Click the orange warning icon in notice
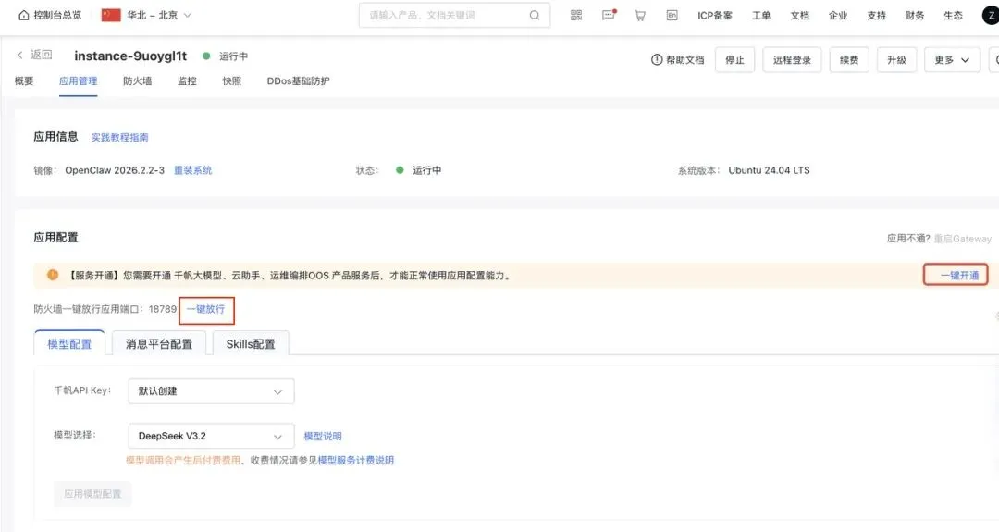Viewport: 999px width, 532px height. point(53,275)
